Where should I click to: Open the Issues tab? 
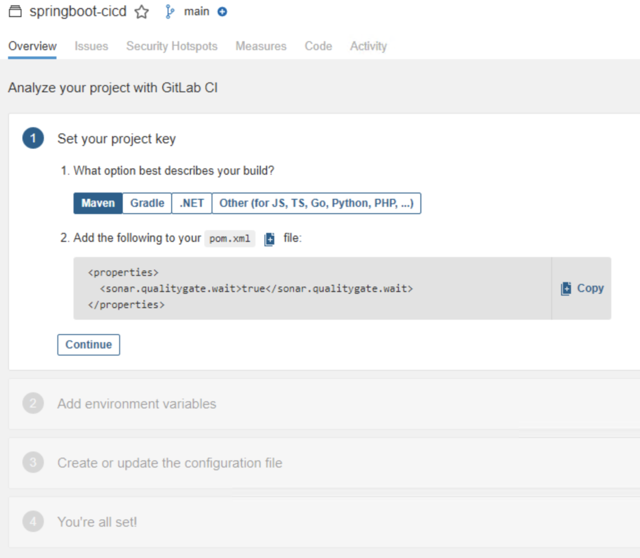[91, 46]
